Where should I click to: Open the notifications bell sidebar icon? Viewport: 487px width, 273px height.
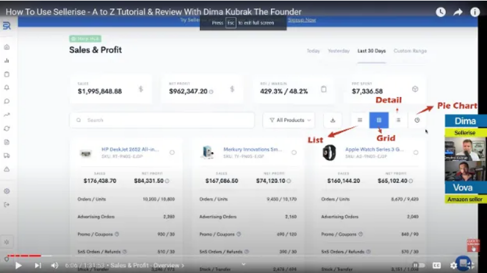7,87
